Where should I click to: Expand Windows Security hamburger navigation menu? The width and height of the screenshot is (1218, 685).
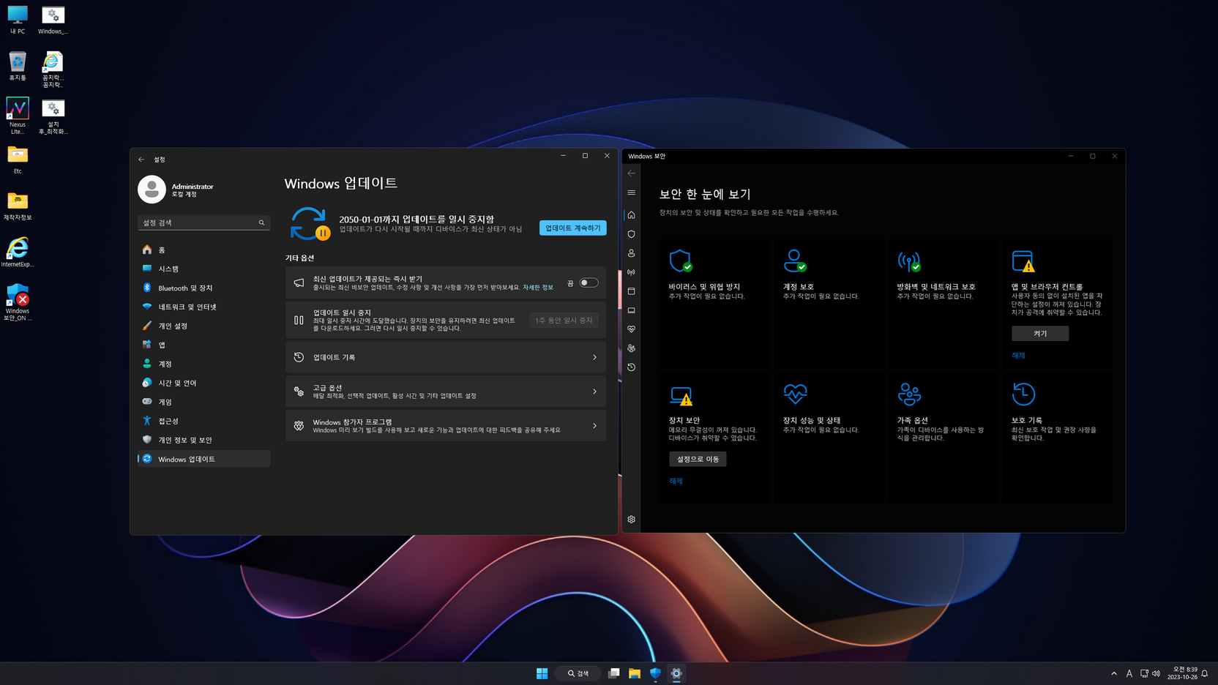pyautogui.click(x=631, y=192)
